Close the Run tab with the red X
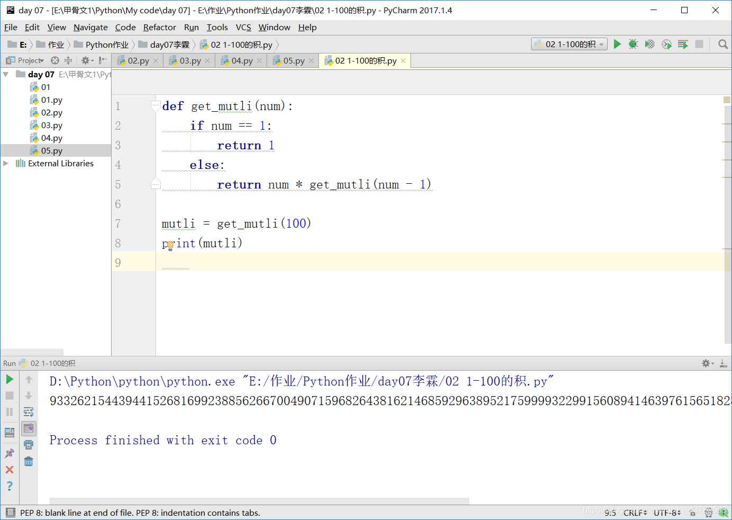Image resolution: width=732 pixels, height=520 pixels. pos(10,470)
